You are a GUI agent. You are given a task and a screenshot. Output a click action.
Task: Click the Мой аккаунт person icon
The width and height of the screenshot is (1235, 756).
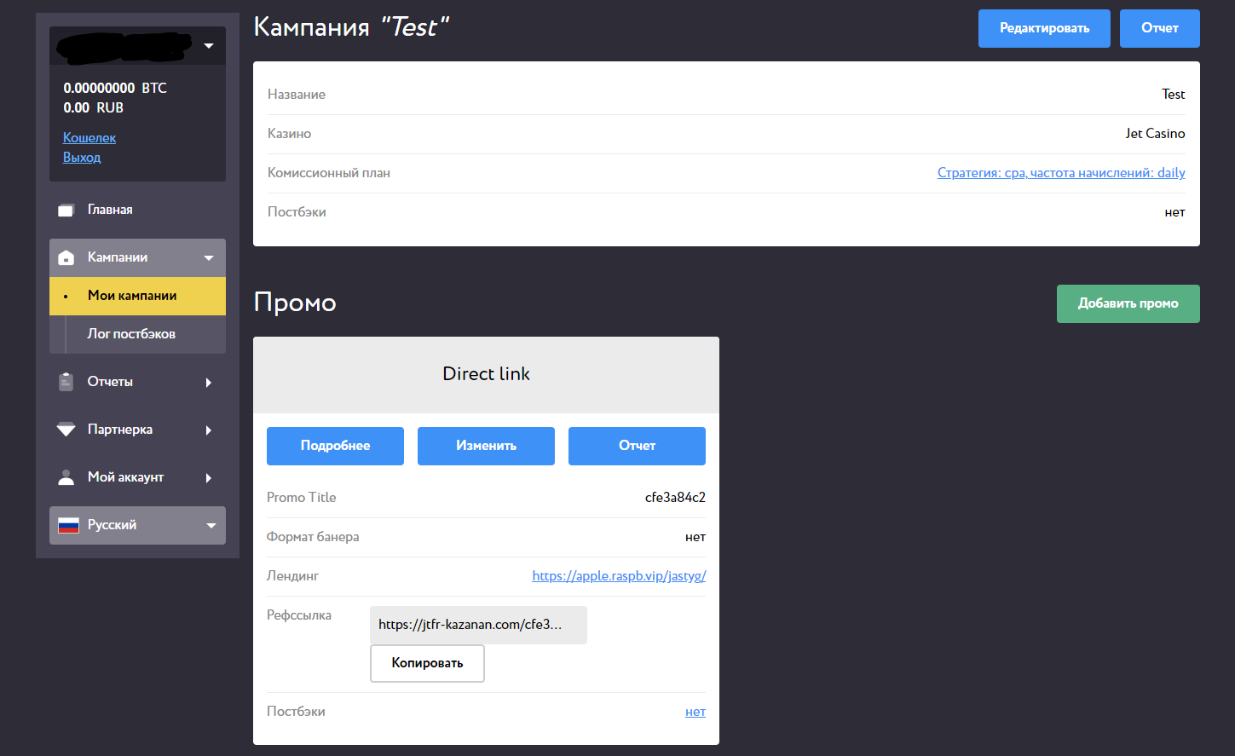point(66,477)
